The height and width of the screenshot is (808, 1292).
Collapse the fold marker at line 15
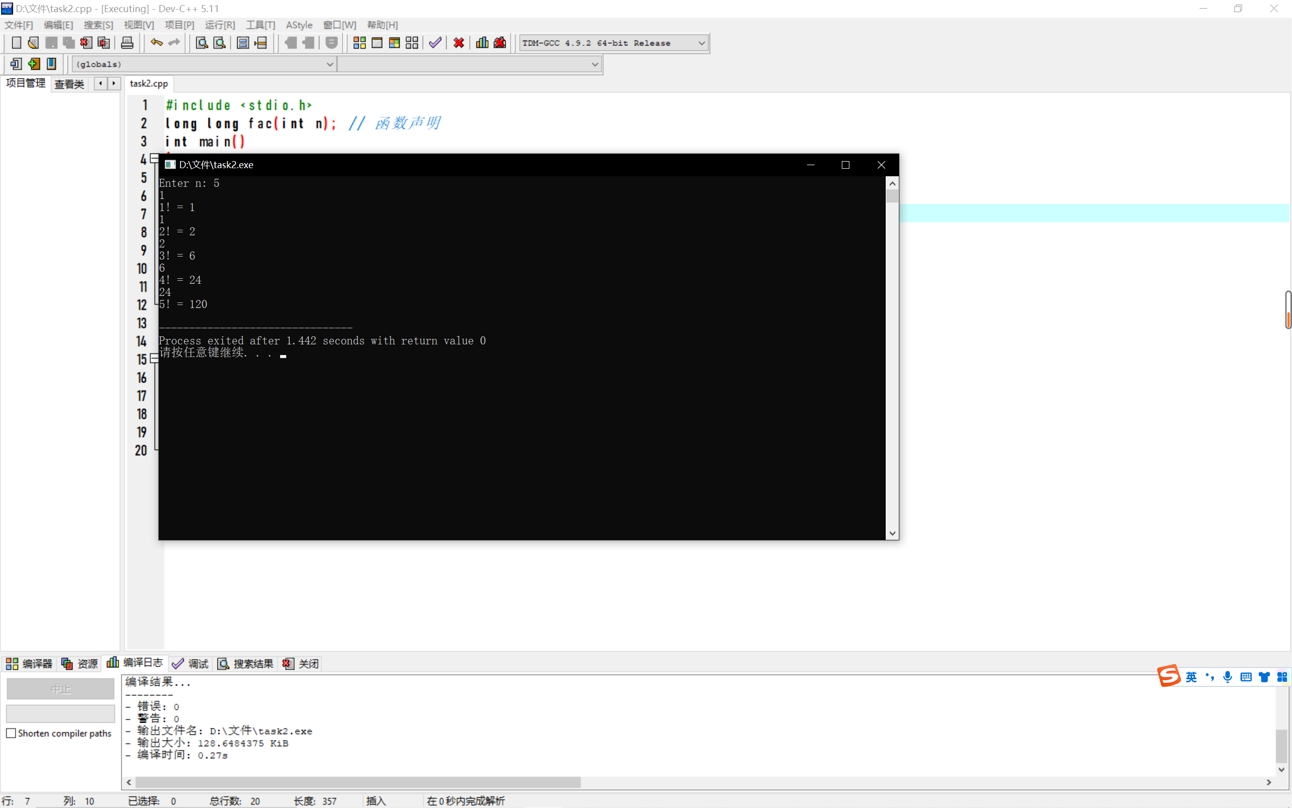coord(154,359)
